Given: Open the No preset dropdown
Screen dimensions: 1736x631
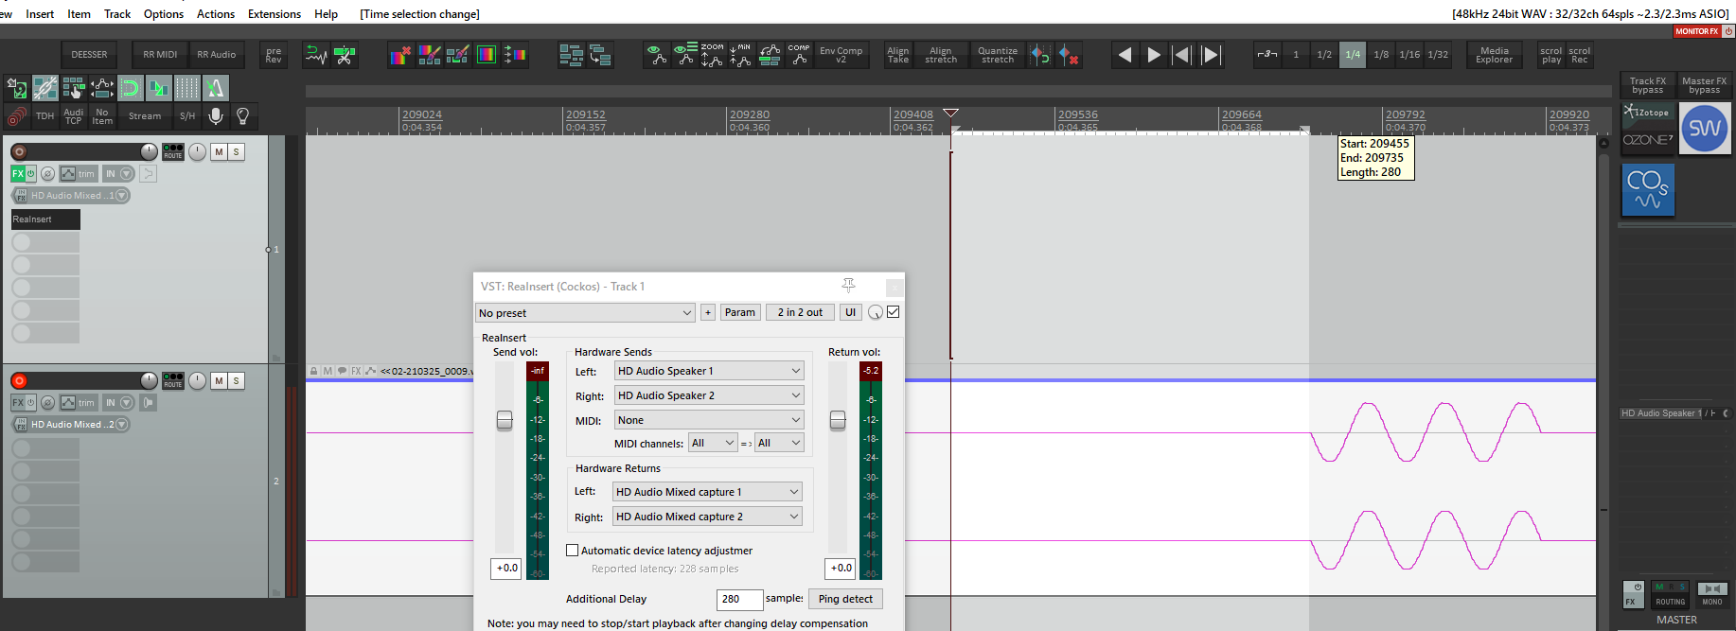Looking at the screenshot, I should [585, 312].
